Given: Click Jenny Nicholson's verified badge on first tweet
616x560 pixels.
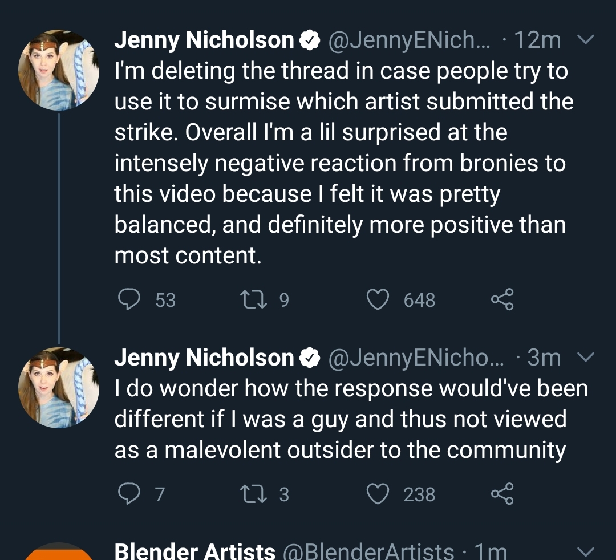Looking at the screenshot, I should coord(310,39).
